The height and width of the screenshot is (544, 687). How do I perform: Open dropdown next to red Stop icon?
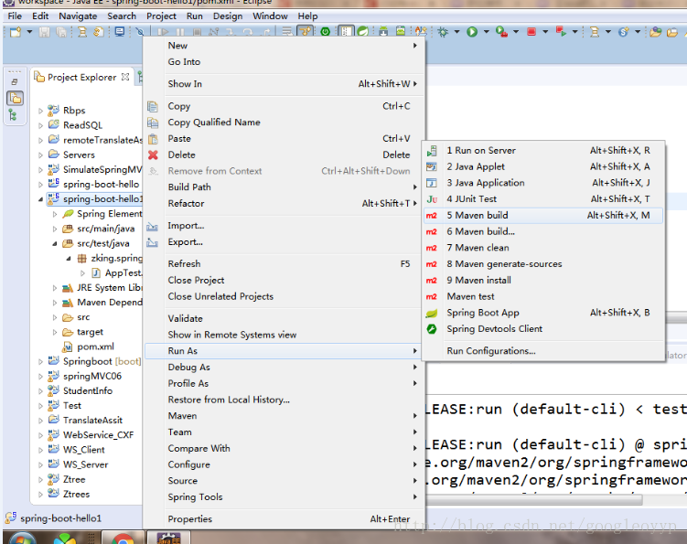tap(545, 32)
